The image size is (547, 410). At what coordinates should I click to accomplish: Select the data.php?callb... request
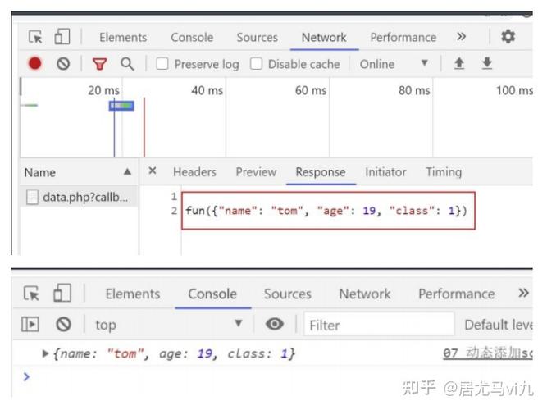coord(80,198)
